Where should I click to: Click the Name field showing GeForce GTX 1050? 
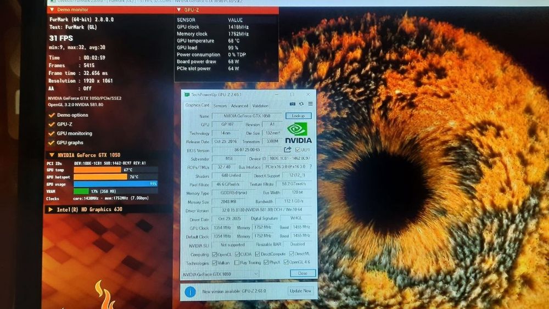coord(247,116)
